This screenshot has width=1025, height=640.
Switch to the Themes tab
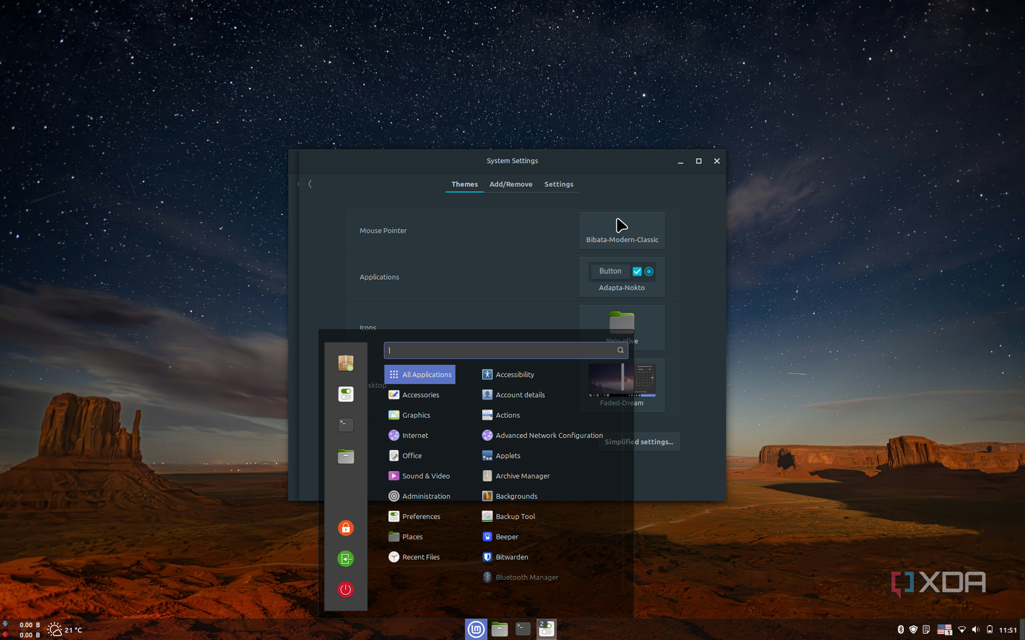pyautogui.click(x=465, y=184)
